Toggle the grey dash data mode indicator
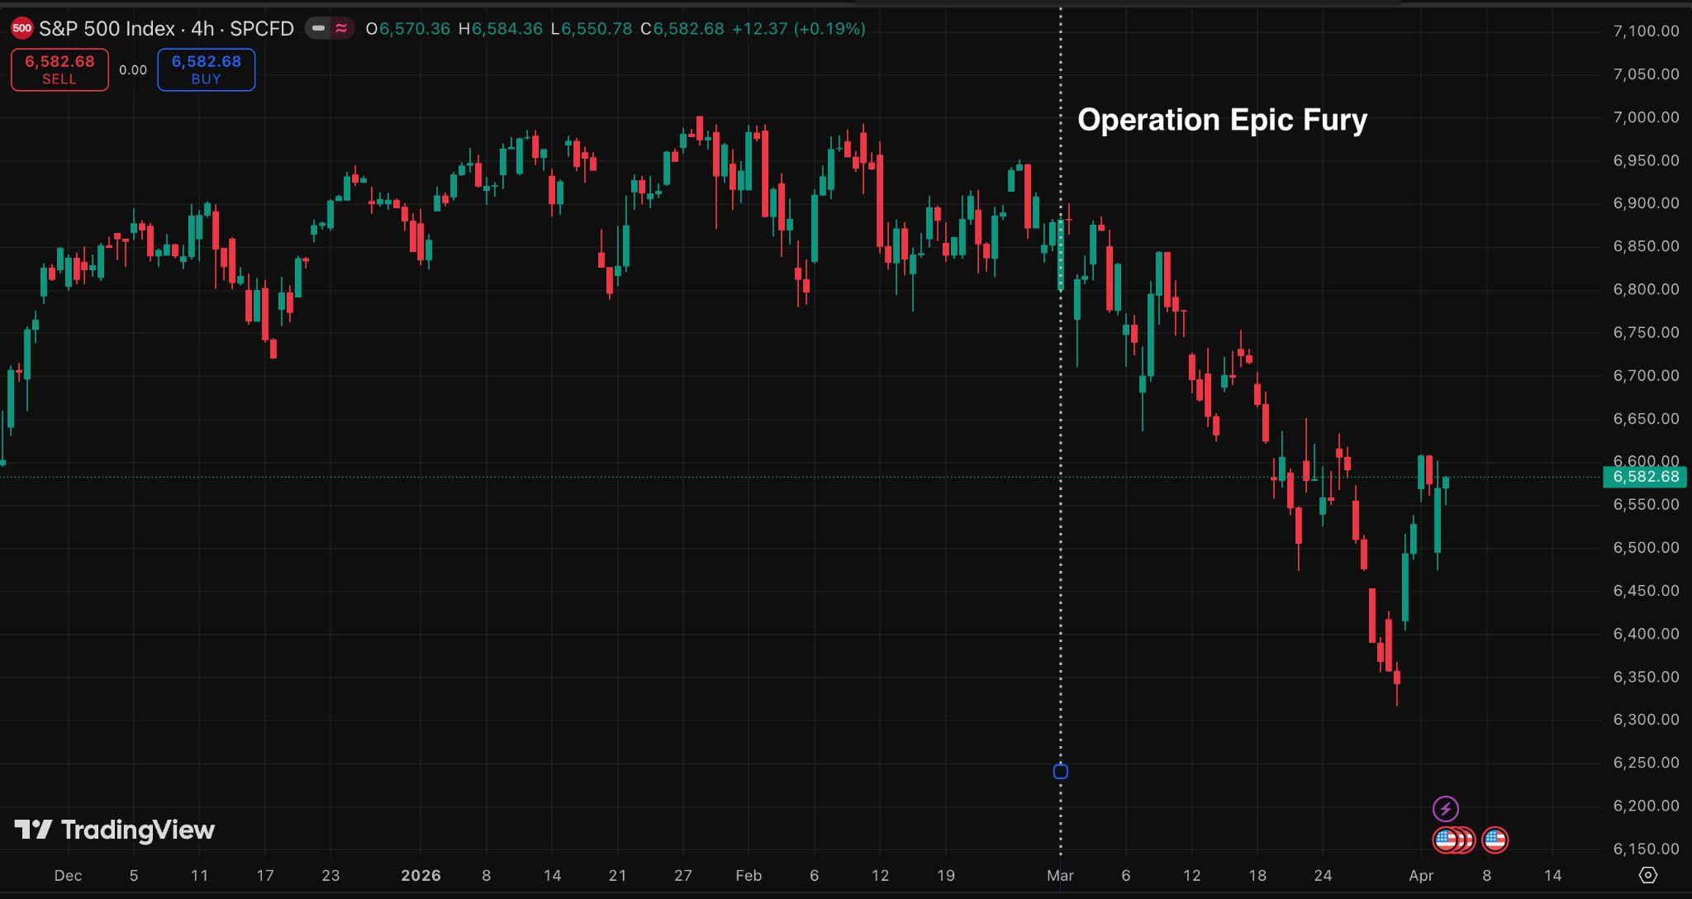 pyautogui.click(x=318, y=29)
